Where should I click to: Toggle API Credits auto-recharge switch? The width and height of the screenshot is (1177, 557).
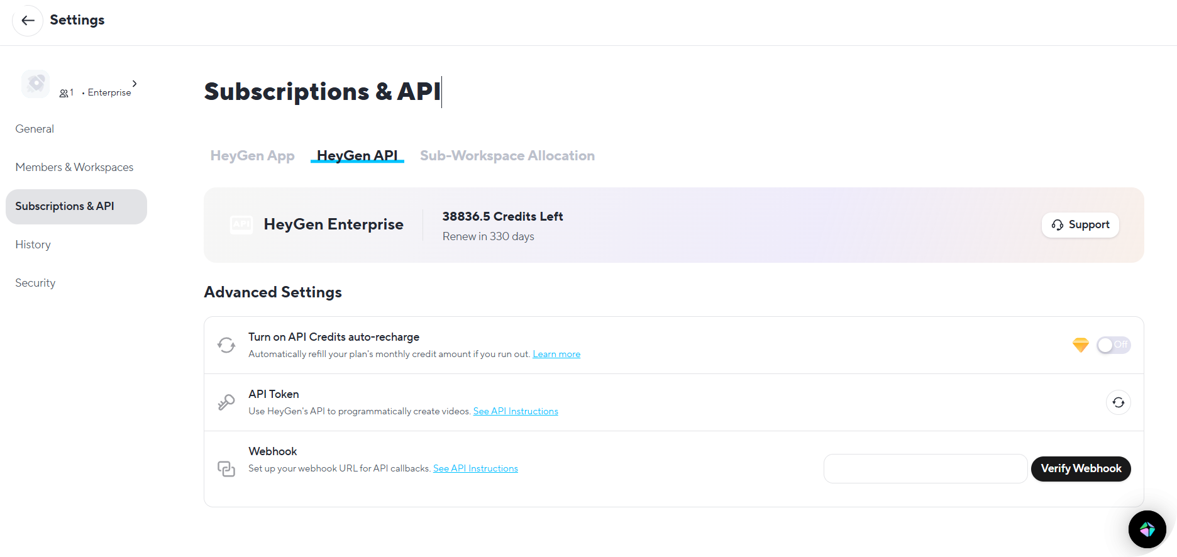tap(1113, 345)
